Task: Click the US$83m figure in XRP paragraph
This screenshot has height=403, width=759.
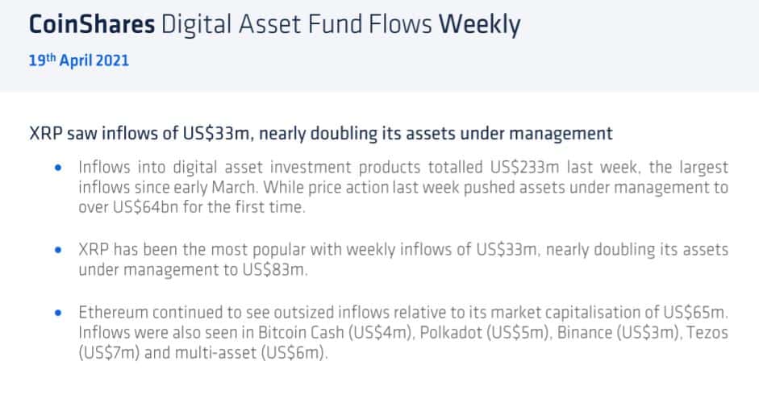Action: [275, 269]
